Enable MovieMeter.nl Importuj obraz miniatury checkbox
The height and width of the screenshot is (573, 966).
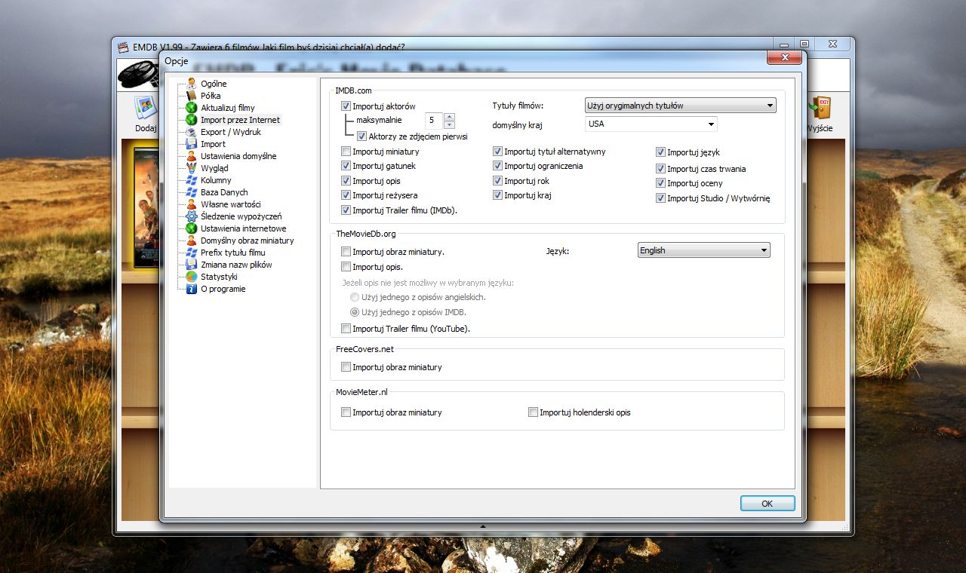346,412
